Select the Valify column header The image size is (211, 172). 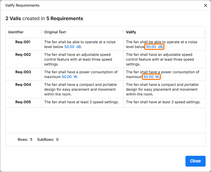[131, 32]
